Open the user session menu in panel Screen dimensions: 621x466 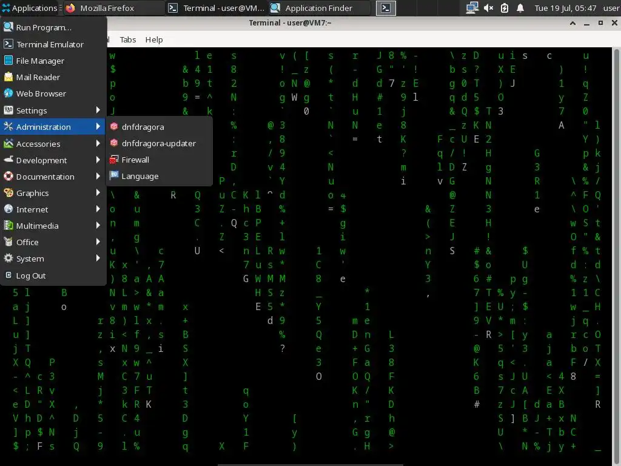click(611, 8)
